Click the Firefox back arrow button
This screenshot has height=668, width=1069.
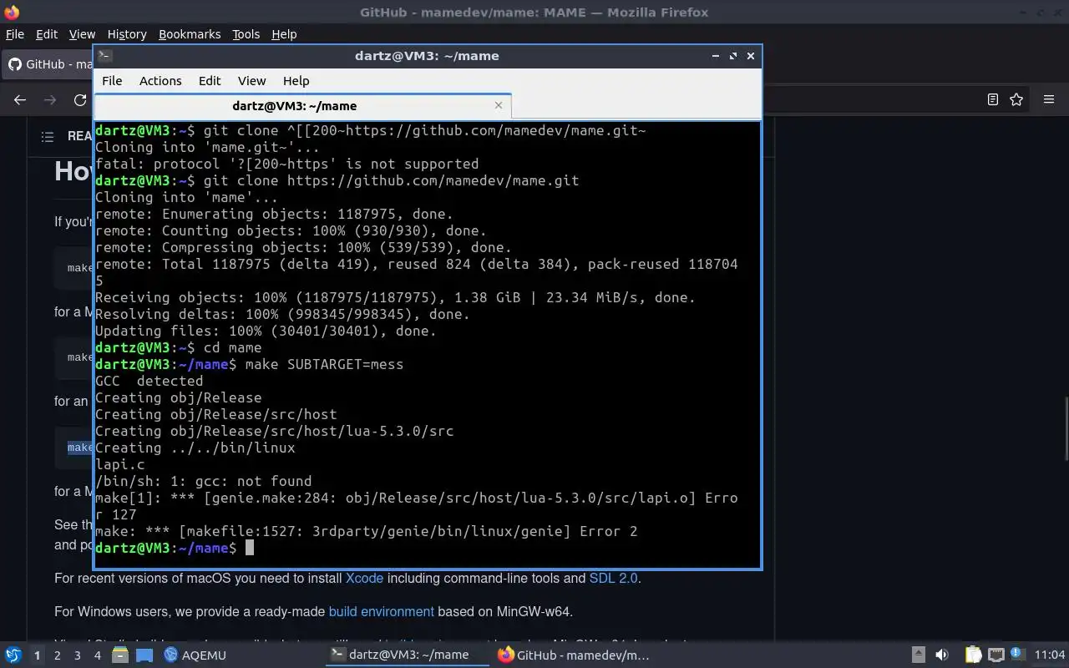tap(20, 99)
